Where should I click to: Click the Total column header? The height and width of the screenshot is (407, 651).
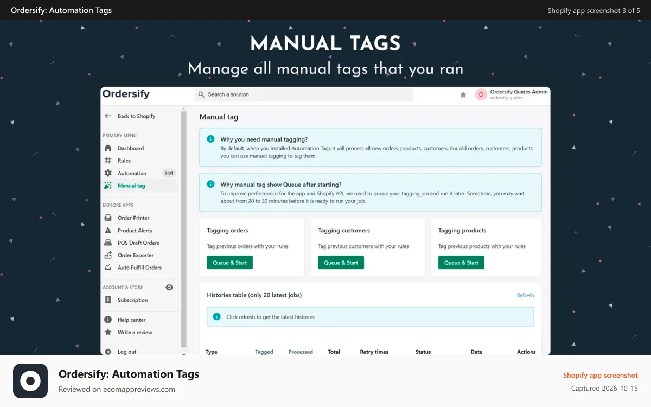coord(334,352)
